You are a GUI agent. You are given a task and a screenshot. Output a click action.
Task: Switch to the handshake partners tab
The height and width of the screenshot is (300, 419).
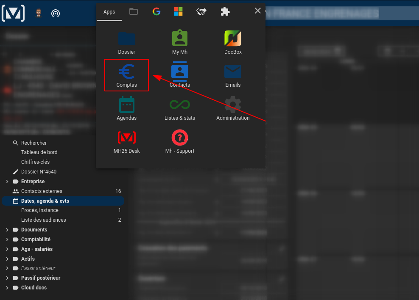point(201,11)
